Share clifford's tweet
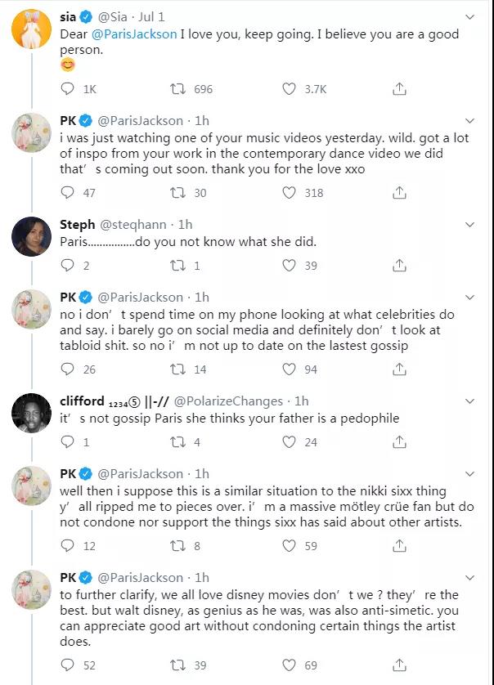The image size is (494, 685). [400, 442]
